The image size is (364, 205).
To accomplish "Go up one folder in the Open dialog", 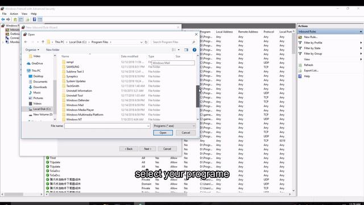I will (43, 42).
